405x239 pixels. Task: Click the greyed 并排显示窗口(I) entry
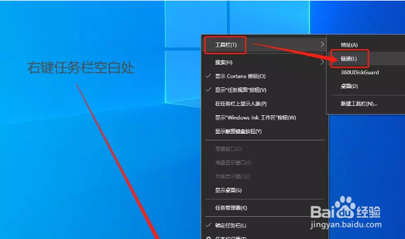coord(264,177)
